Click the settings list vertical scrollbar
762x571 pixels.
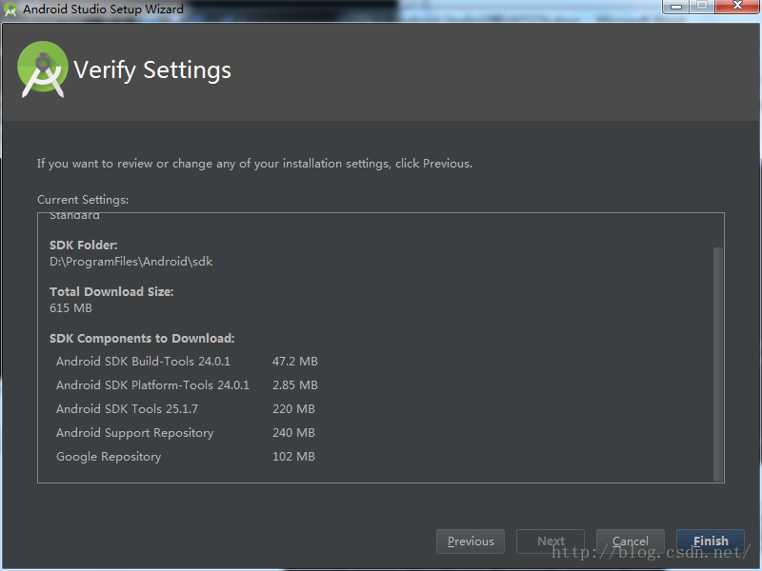point(718,364)
